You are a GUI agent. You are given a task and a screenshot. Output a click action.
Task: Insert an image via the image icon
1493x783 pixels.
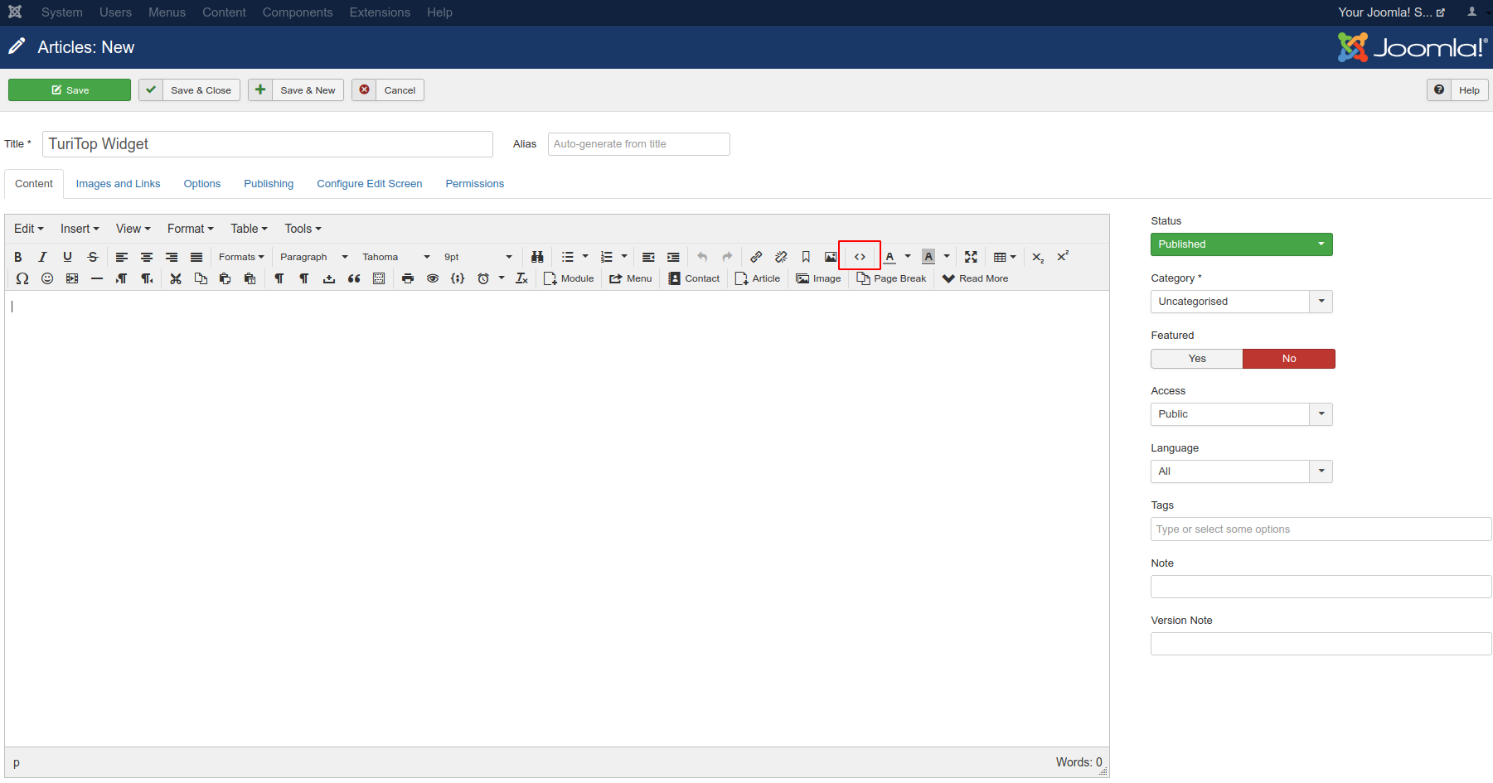830,256
